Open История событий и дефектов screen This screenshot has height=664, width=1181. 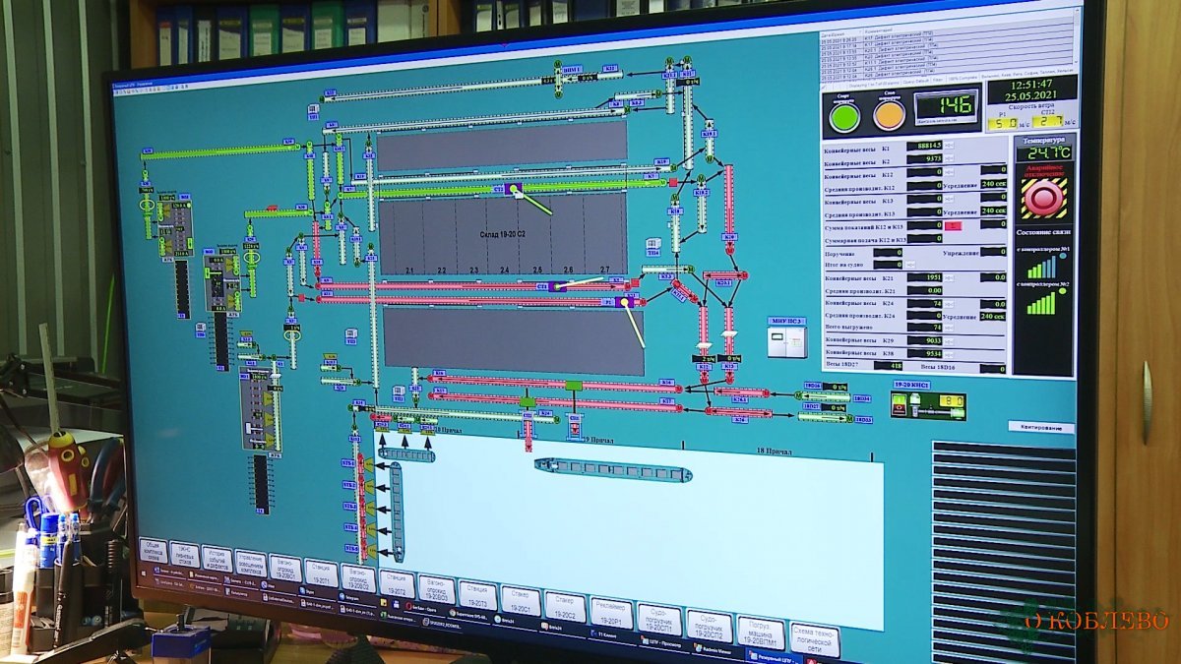(x=218, y=559)
